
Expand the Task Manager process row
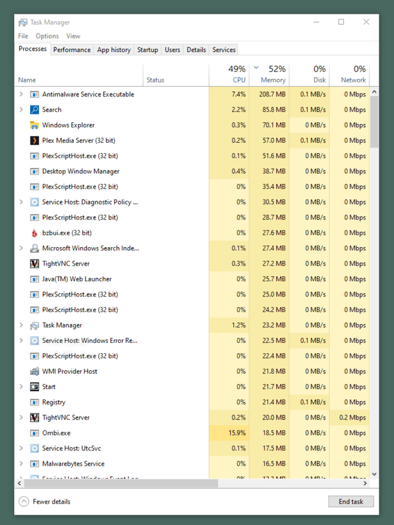coord(21,326)
